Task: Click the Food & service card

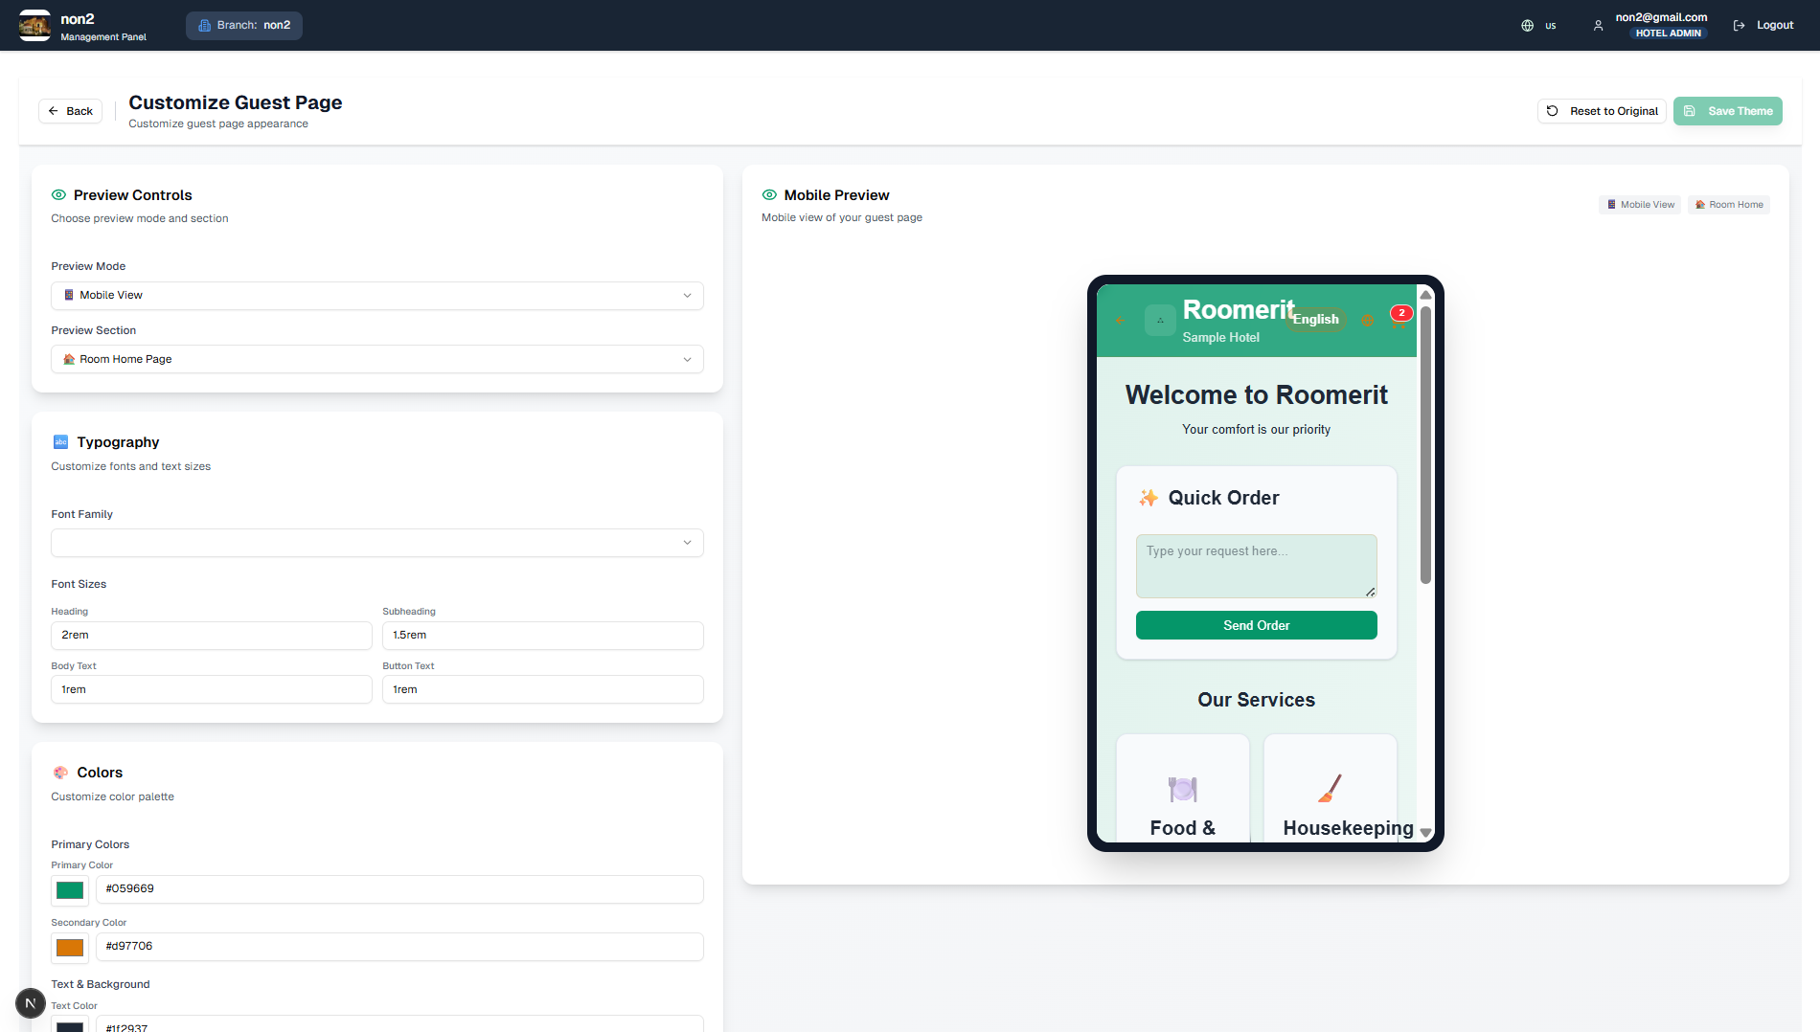Action: pyautogui.click(x=1183, y=789)
